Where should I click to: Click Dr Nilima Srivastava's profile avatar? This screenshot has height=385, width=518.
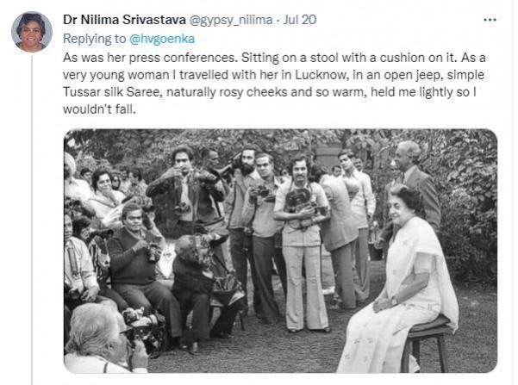click(31, 32)
